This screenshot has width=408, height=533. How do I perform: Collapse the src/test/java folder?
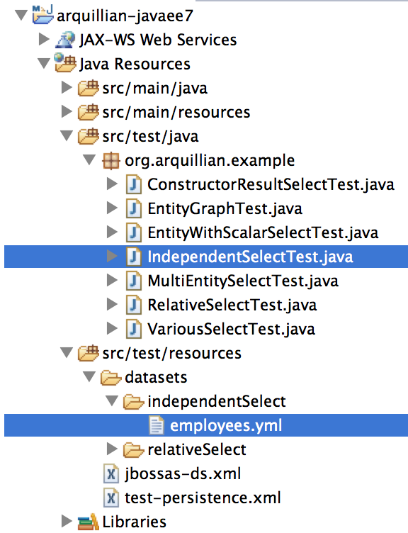point(67,136)
